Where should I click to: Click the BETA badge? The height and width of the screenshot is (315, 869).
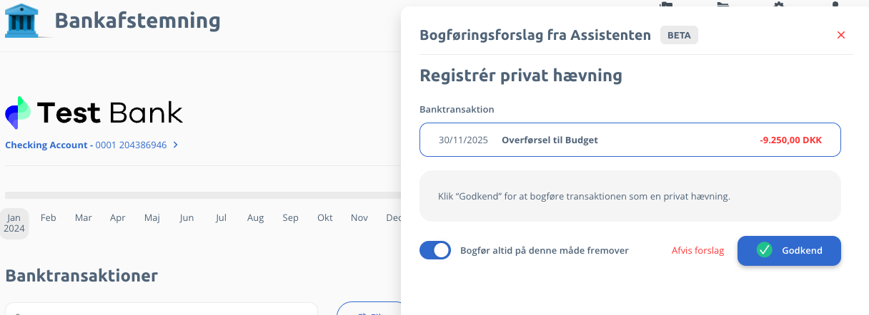pyautogui.click(x=679, y=35)
